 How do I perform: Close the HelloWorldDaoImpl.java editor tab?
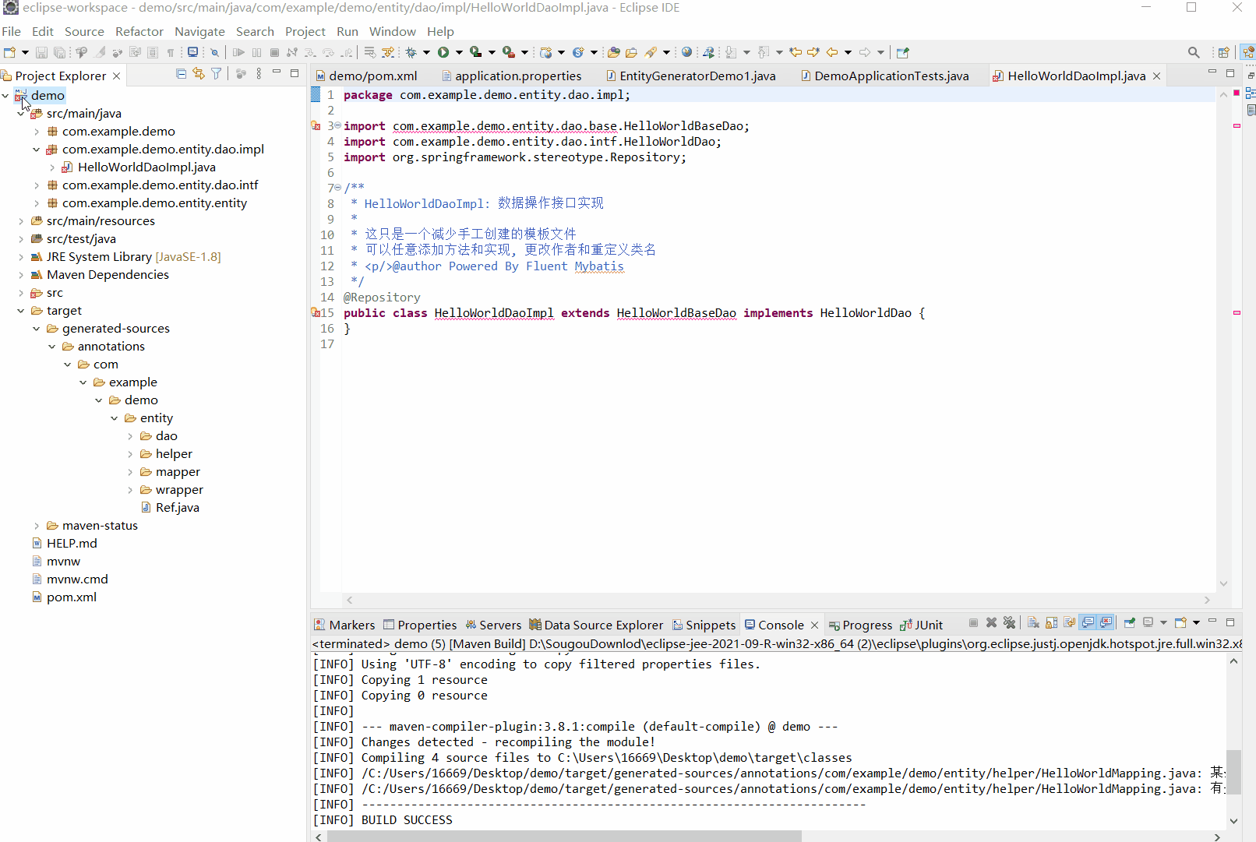[1157, 76]
